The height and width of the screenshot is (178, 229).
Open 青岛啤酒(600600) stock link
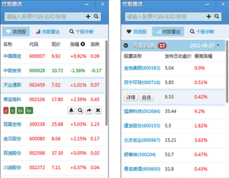click(142, 169)
